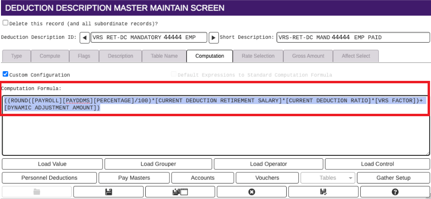The height and width of the screenshot is (199, 431).
Task: Click the Deduction Description ID field
Action: click(x=149, y=38)
